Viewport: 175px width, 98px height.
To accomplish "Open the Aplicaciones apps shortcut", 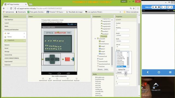I will point(8,12).
